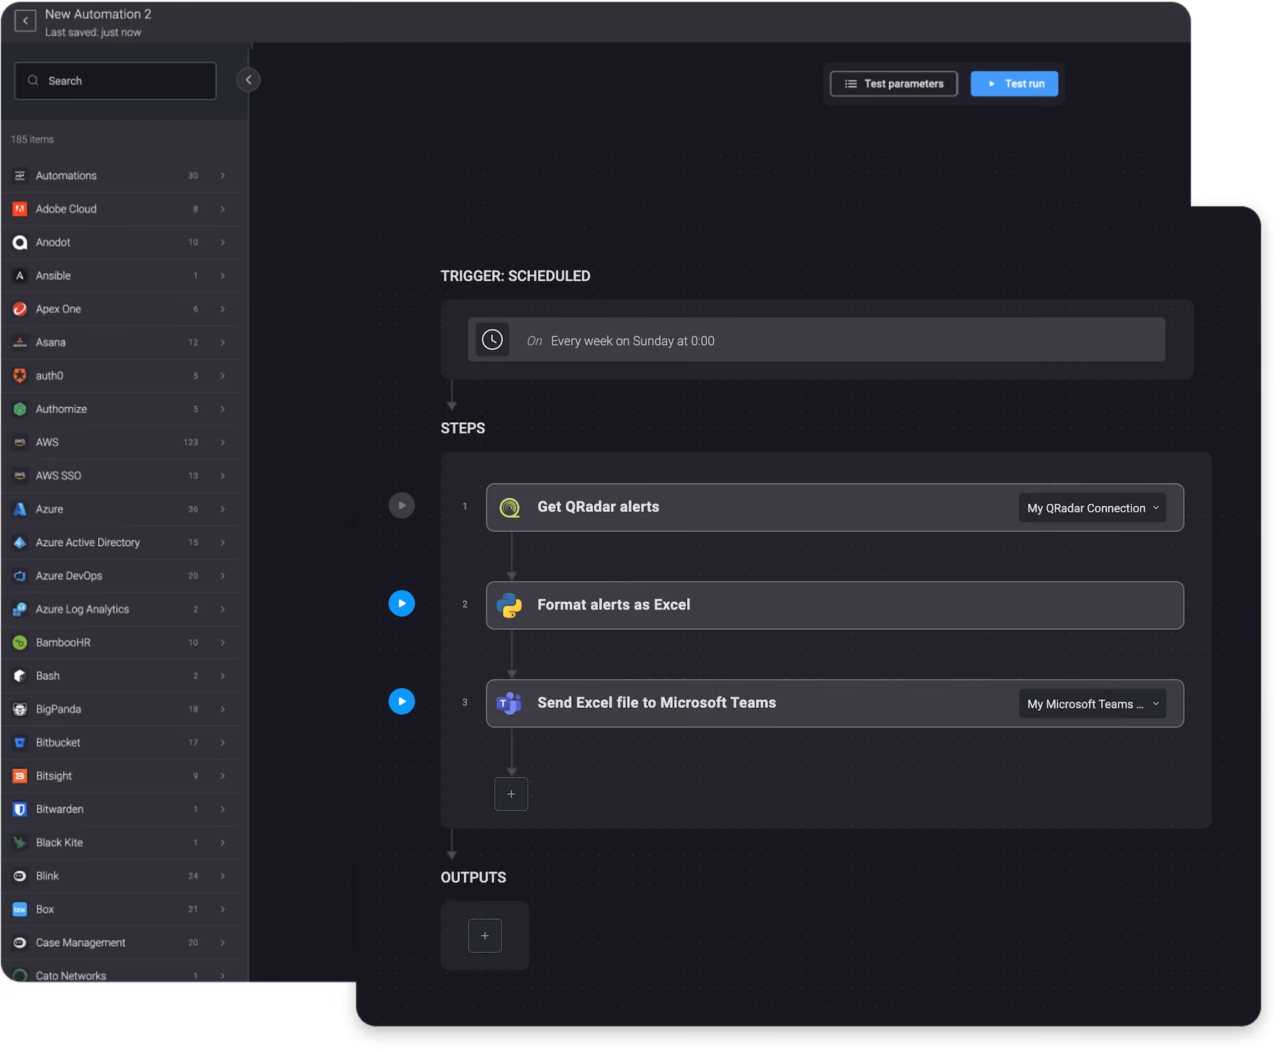Click the Azure Active Directory icon
The image size is (1281, 1052).
tap(20, 543)
